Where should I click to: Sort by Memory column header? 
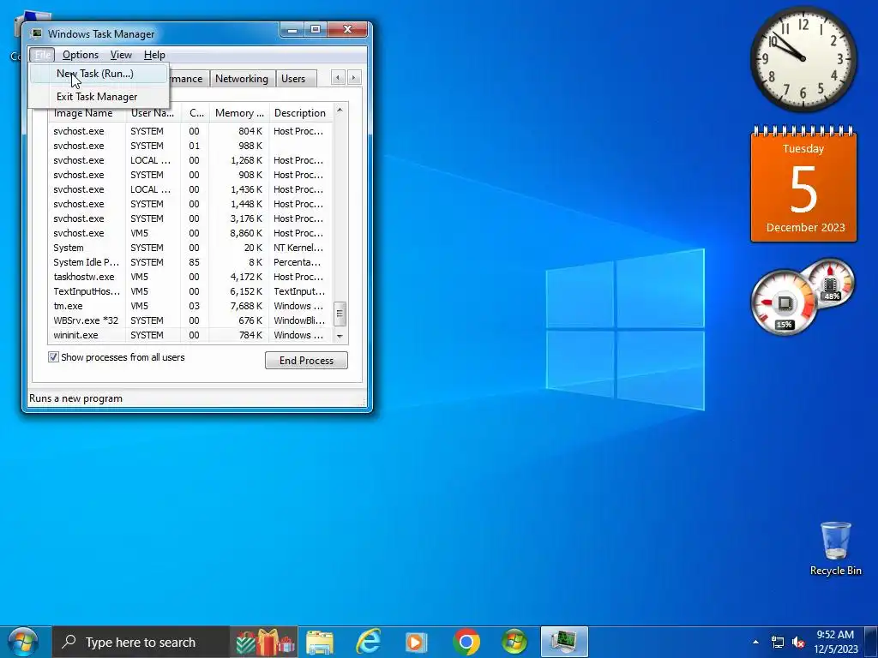click(240, 113)
